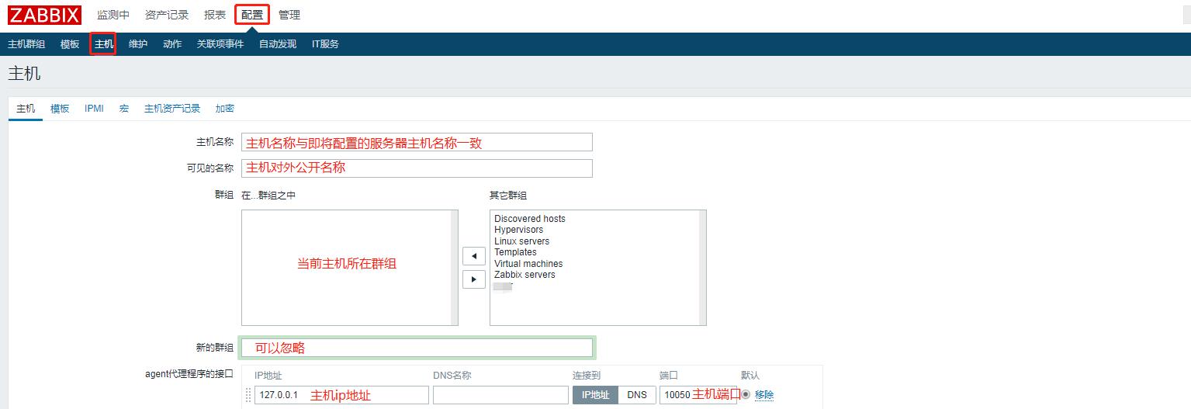Switch to the 宏 tab
This screenshot has width=1191, height=409.
pos(124,109)
